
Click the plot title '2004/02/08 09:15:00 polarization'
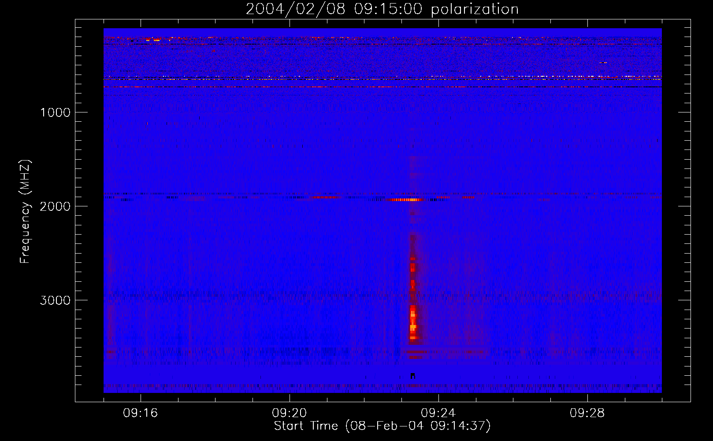coord(382,9)
